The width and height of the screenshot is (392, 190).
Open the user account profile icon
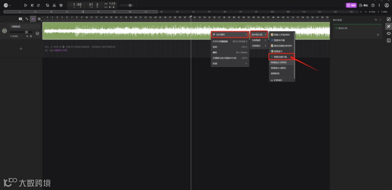tap(387, 5)
